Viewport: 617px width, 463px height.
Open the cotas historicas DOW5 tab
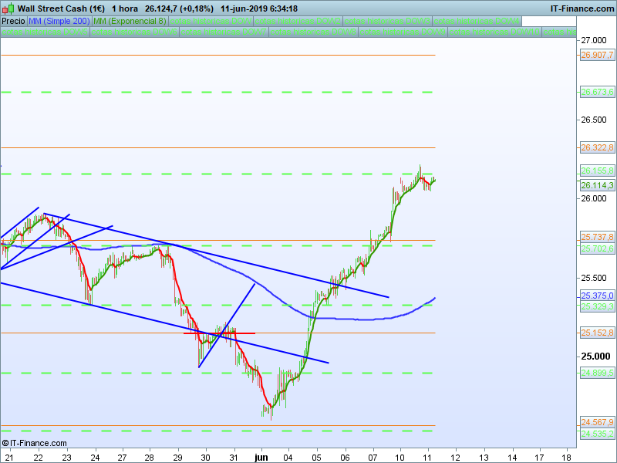click(45, 32)
